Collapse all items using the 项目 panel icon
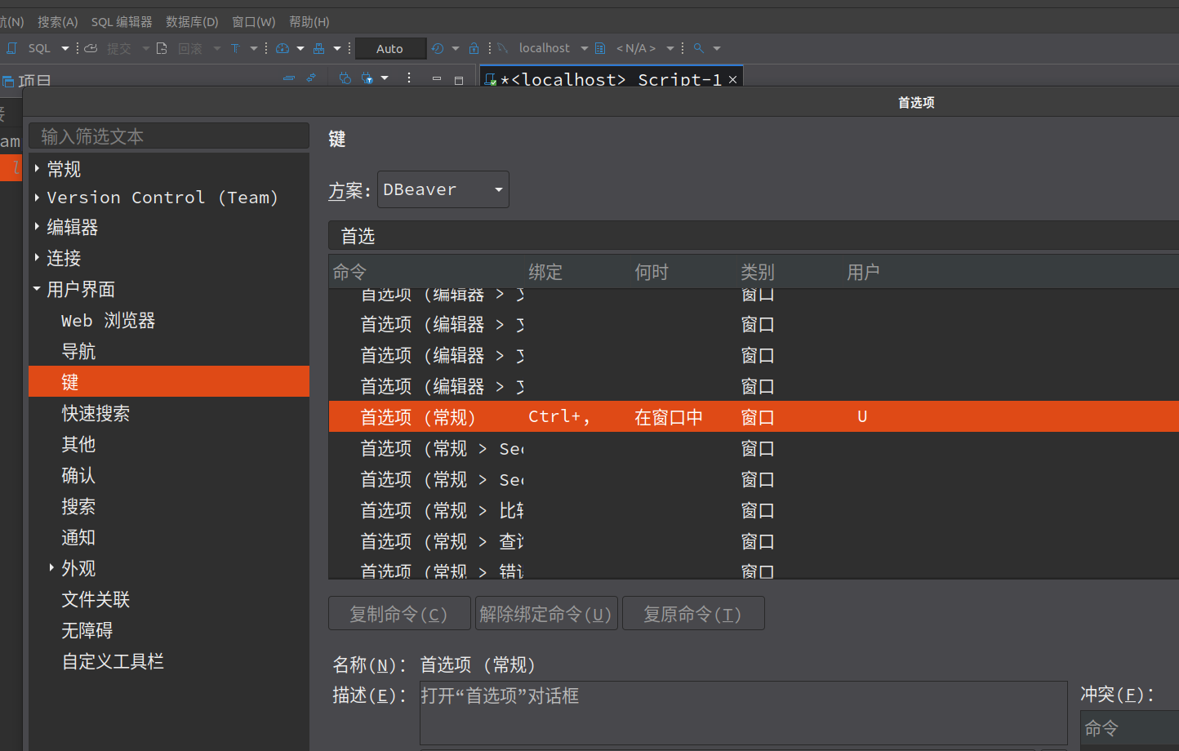Screen dimensions: 1179x751 coord(289,77)
